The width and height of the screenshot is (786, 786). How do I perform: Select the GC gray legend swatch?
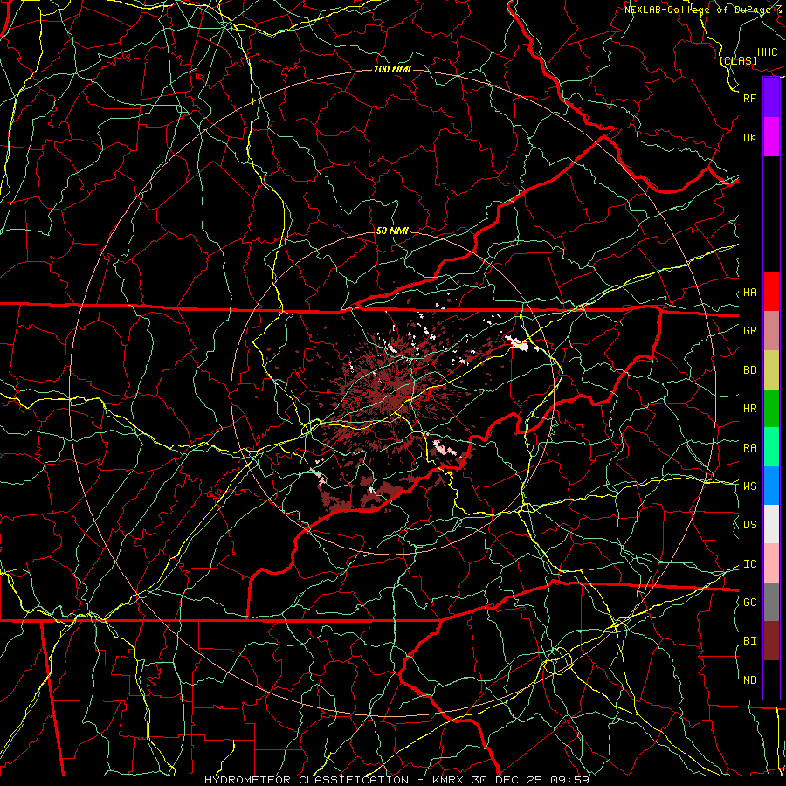771,602
